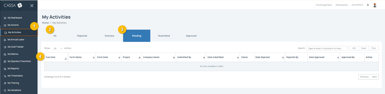Image resolution: width=385 pixels, height=94 pixels.
Task: Click the My Activities sidebar icon
Action: point(6,32)
